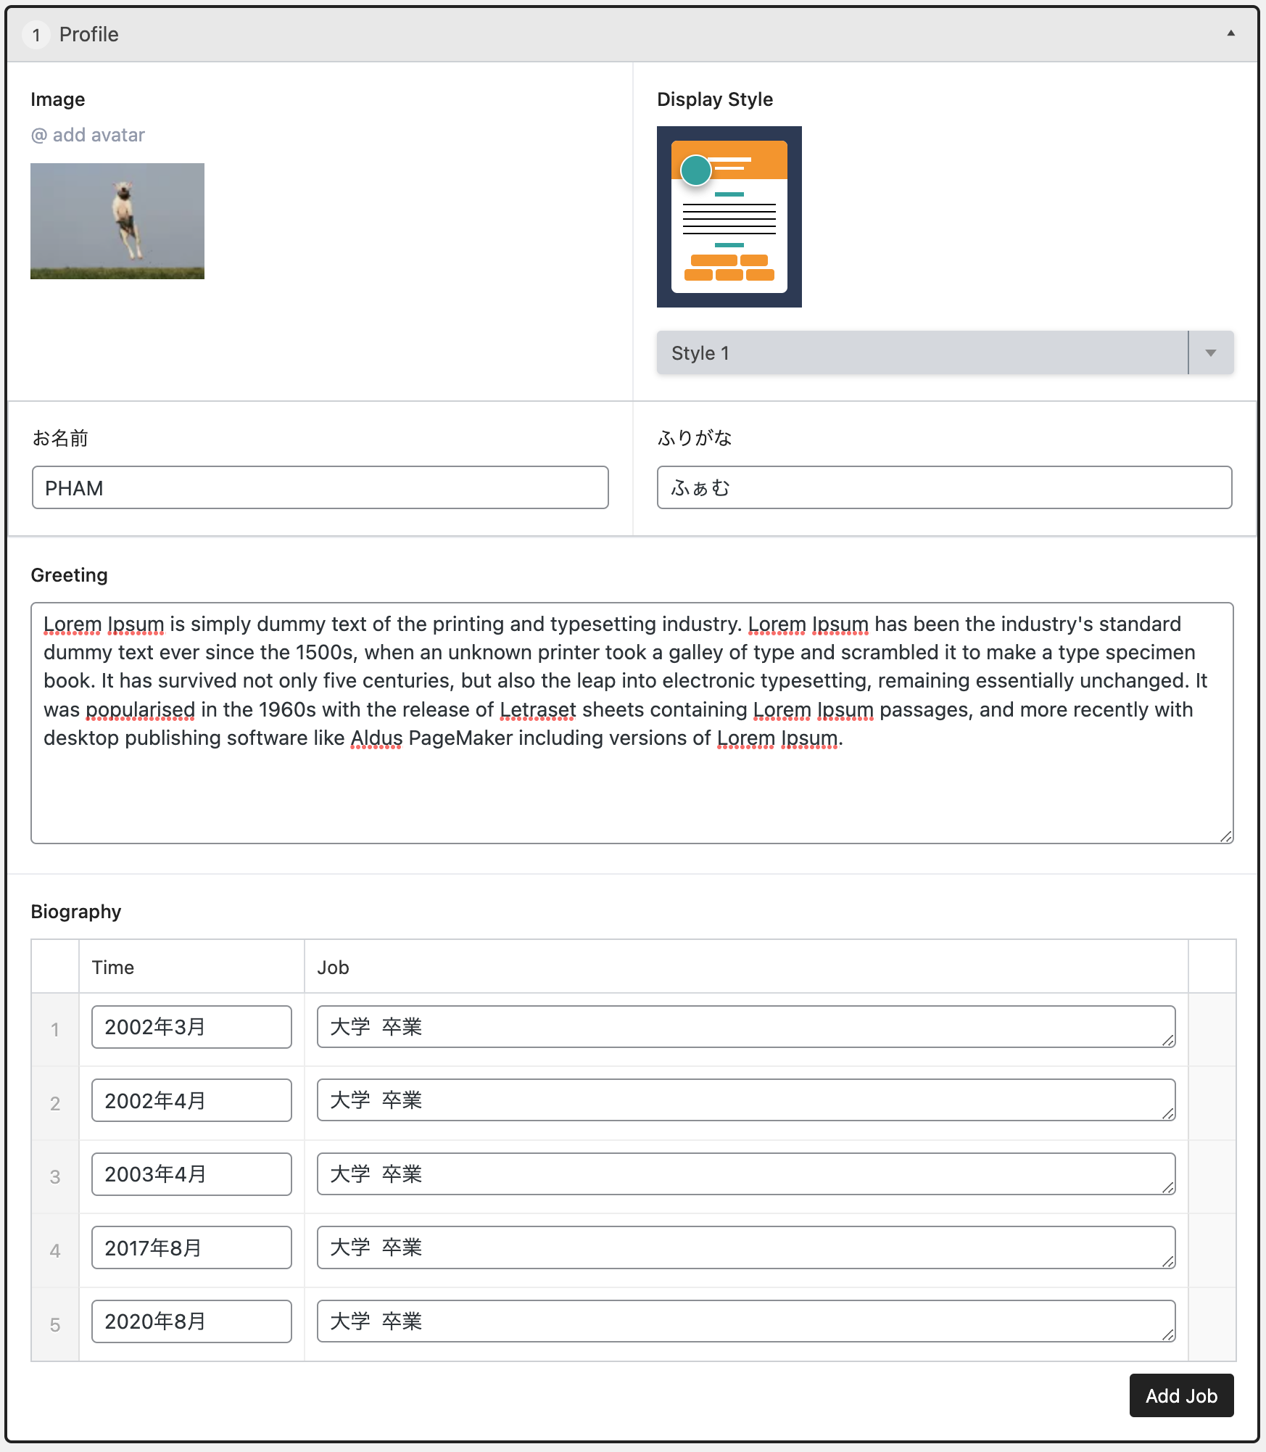The width and height of the screenshot is (1266, 1452).
Task: Click the Profile section header title
Action: coord(88,34)
